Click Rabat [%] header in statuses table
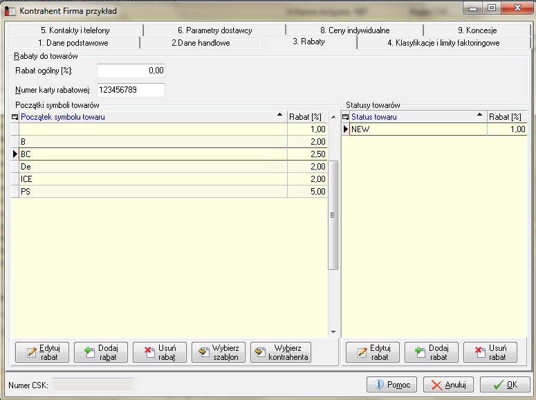This screenshot has width=536, height=400. (x=507, y=117)
